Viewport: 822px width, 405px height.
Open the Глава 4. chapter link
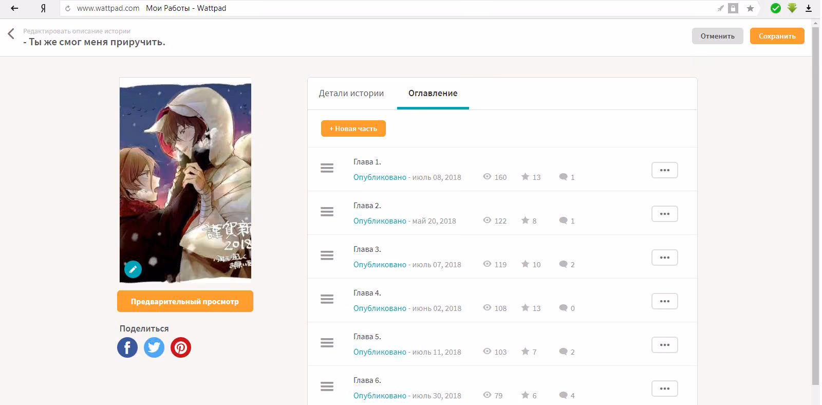pyautogui.click(x=367, y=293)
